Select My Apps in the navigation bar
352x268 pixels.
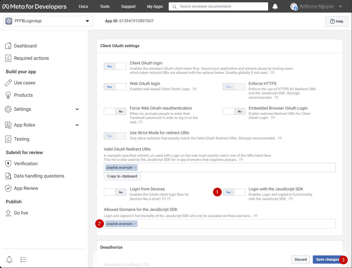155,6
